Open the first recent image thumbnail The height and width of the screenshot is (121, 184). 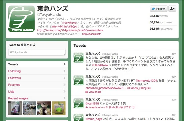(15, 108)
